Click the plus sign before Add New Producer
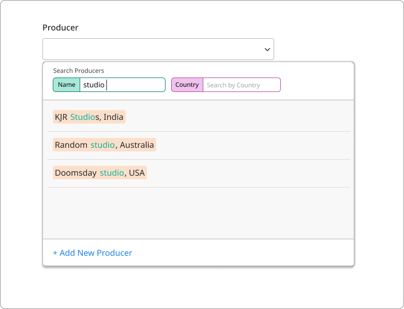Image resolution: width=404 pixels, height=309 pixels. (x=55, y=253)
